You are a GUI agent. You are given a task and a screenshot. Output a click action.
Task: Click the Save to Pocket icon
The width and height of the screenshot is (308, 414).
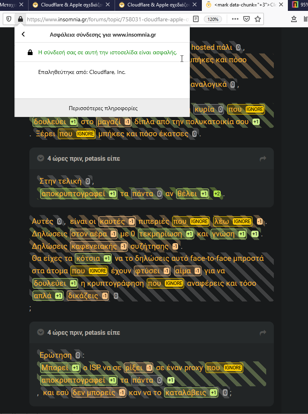[246, 19]
